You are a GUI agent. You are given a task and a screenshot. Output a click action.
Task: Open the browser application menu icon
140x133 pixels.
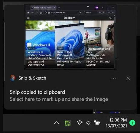point(113,12)
